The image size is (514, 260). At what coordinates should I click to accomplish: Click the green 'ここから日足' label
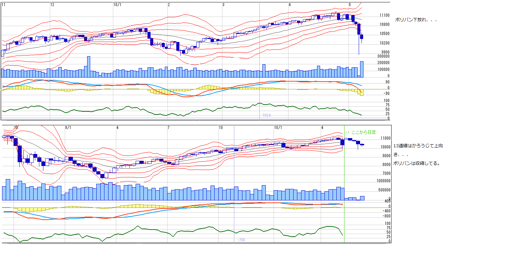pyautogui.click(x=360, y=132)
